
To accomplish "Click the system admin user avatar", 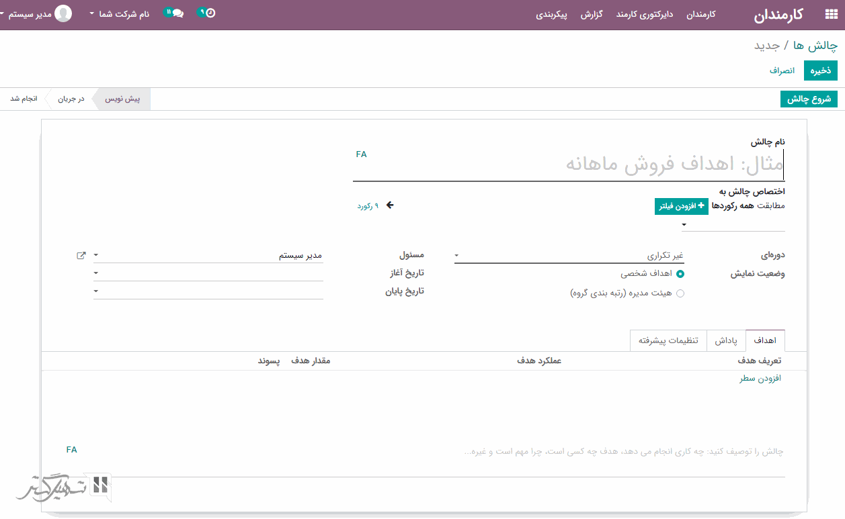I will click(63, 13).
